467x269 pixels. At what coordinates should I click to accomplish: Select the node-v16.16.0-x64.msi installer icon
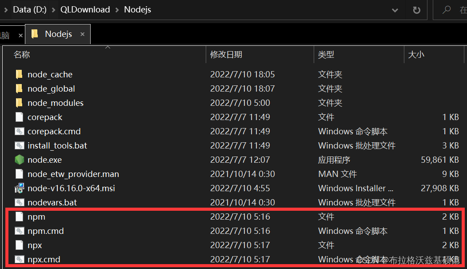[x=19, y=188]
